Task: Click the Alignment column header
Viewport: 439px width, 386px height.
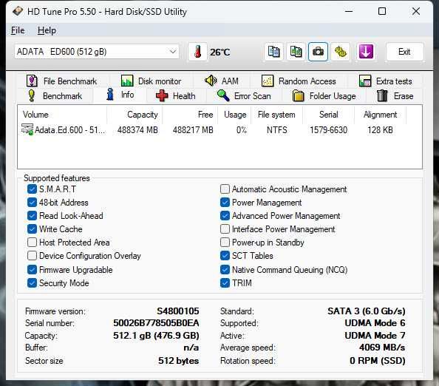Action: (x=380, y=115)
